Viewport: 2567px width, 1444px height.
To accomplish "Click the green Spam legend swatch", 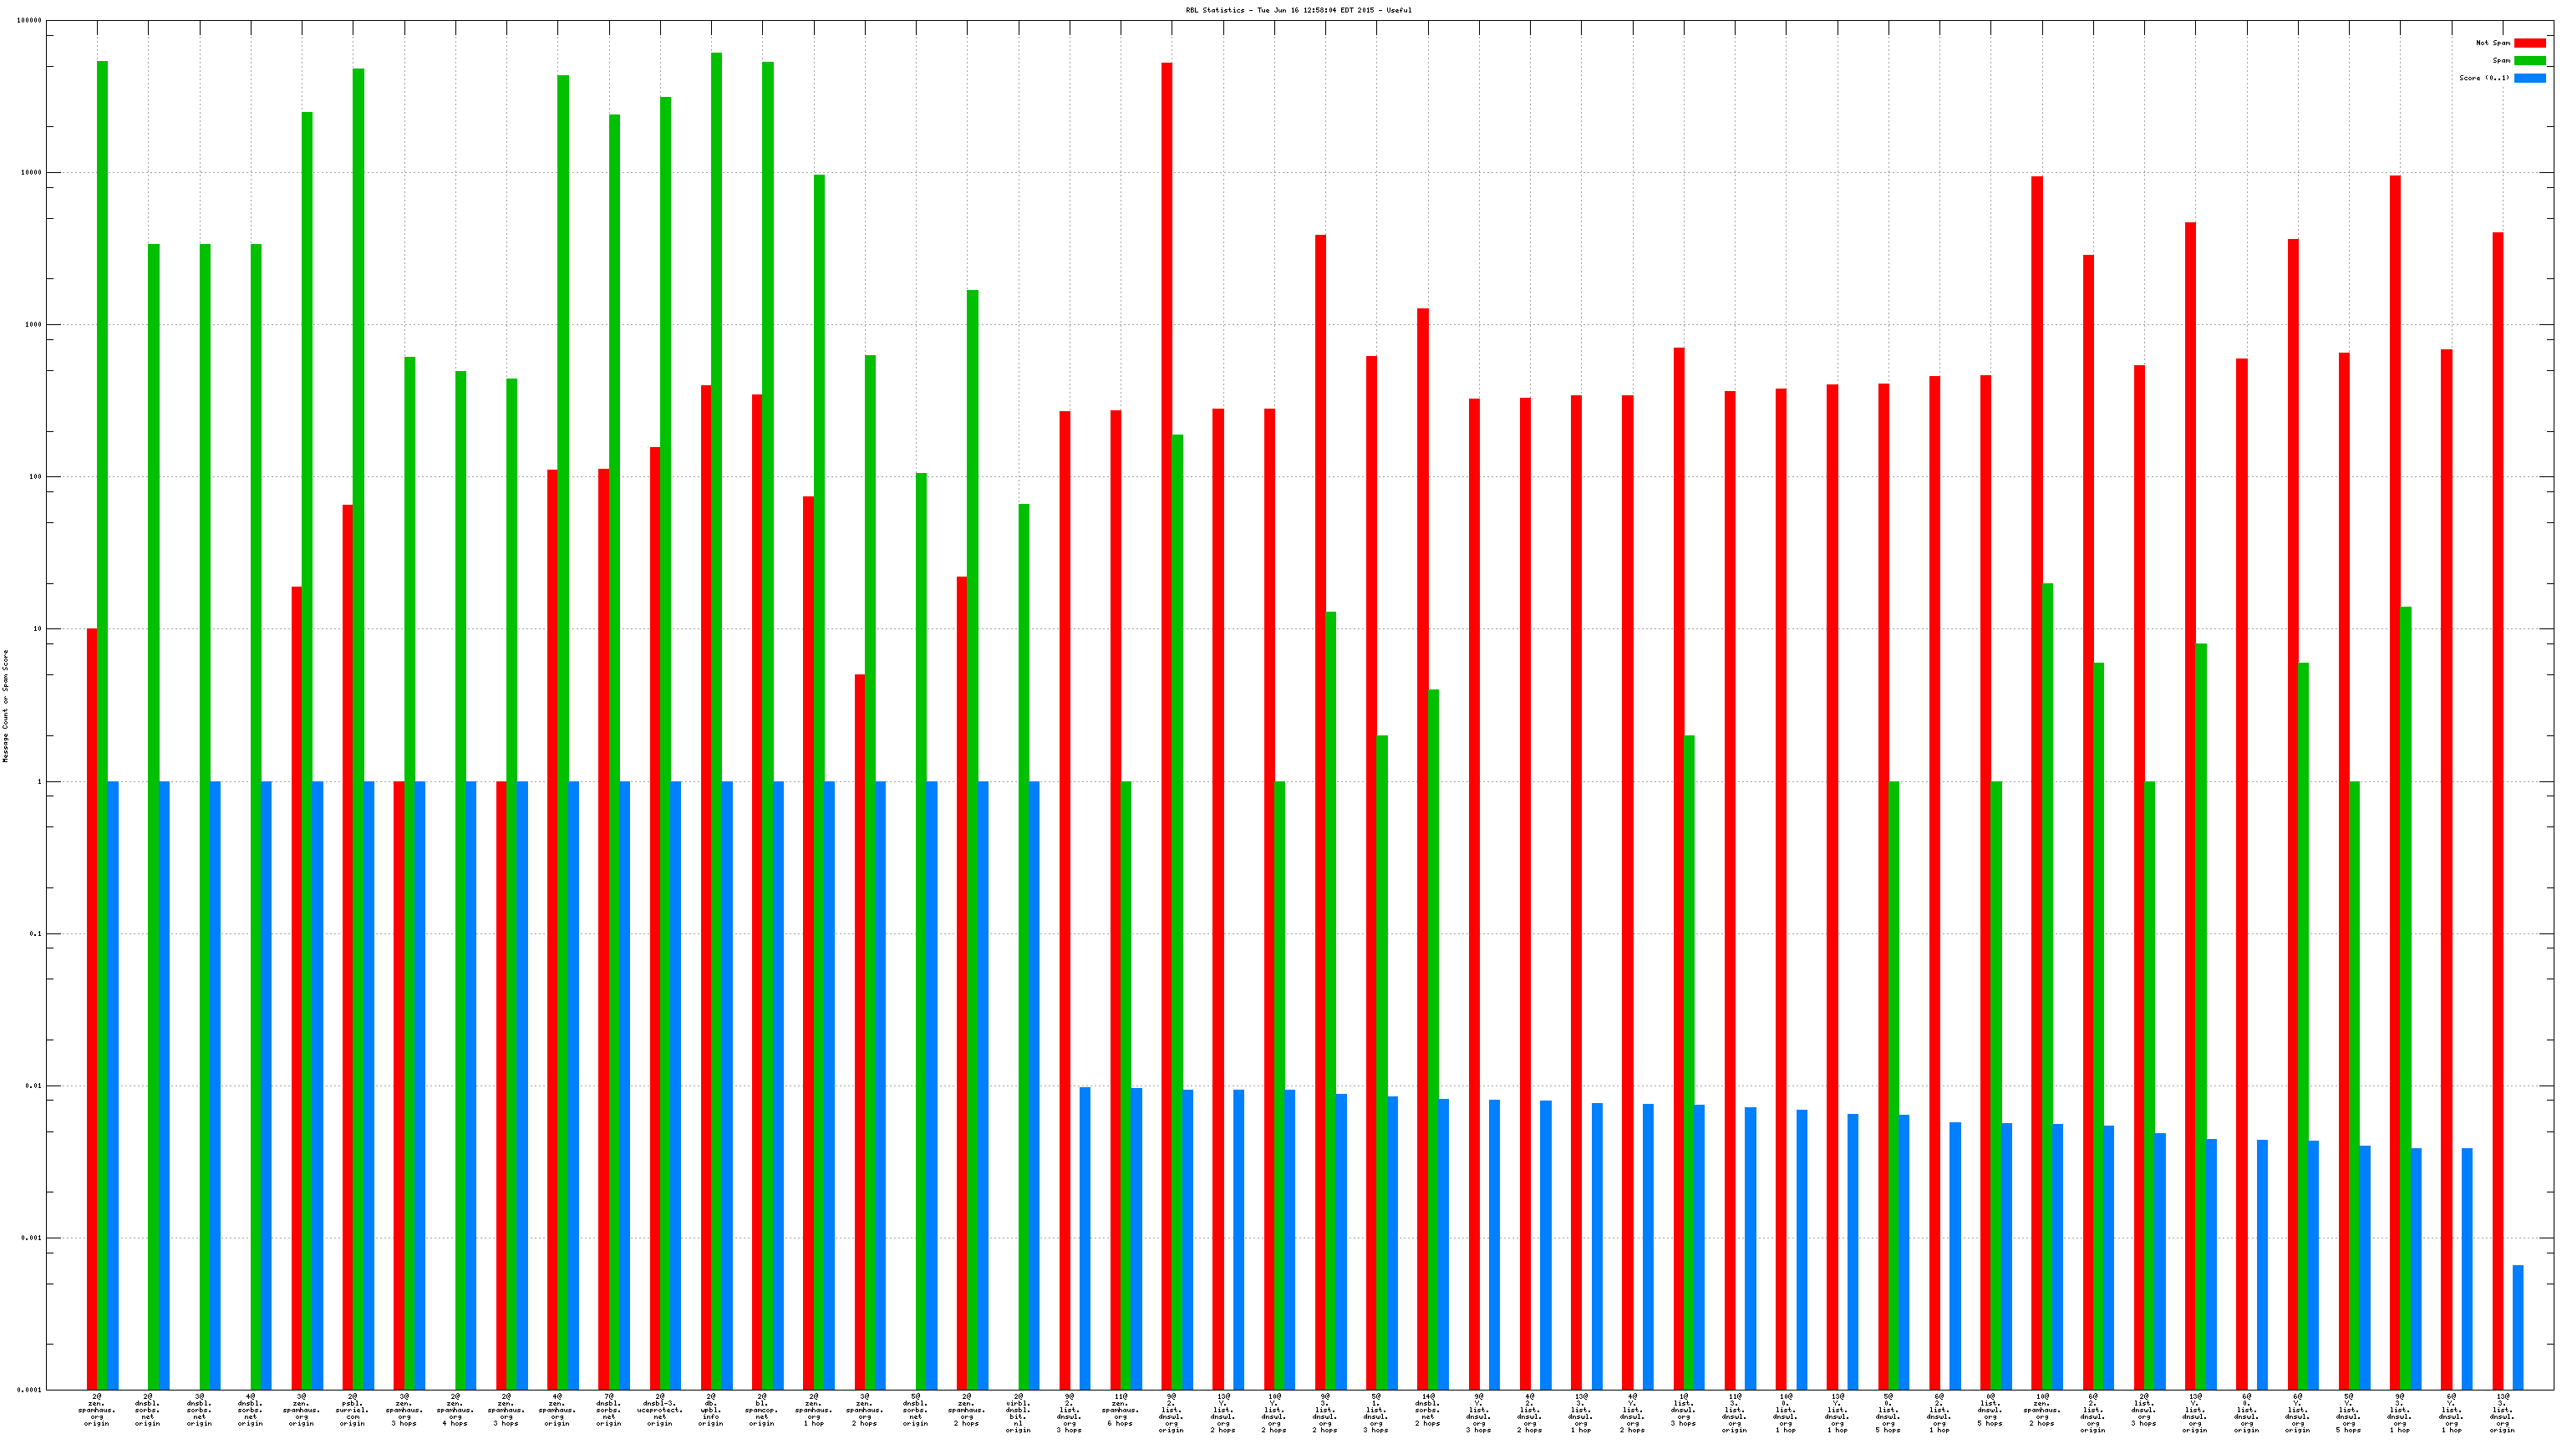I will click(2529, 61).
